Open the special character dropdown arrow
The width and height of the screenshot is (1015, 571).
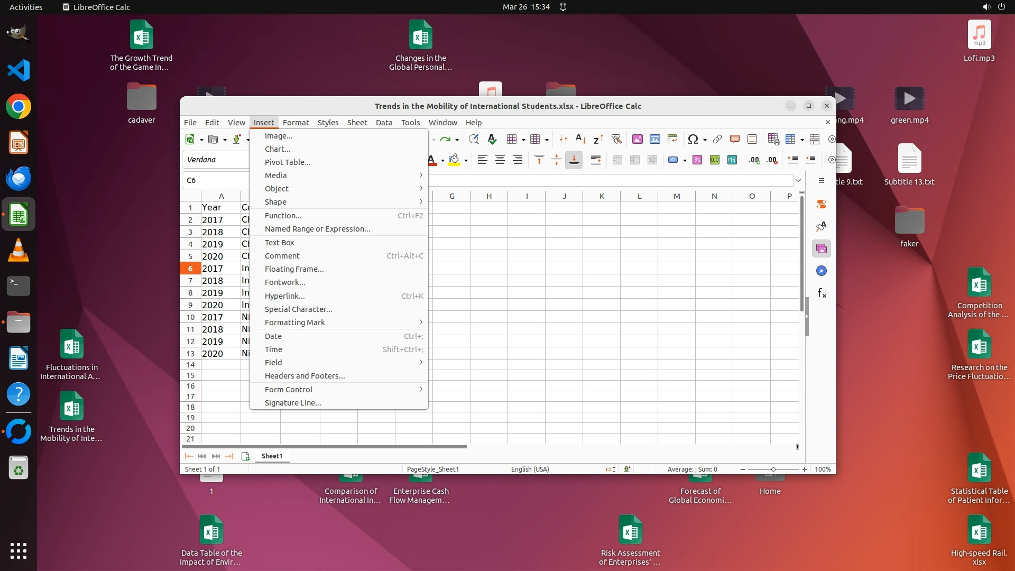click(x=705, y=140)
